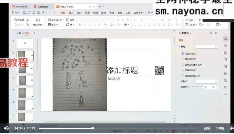Open the New Slide (新建幻灯片) dropdown arrow

[x=63, y=20]
